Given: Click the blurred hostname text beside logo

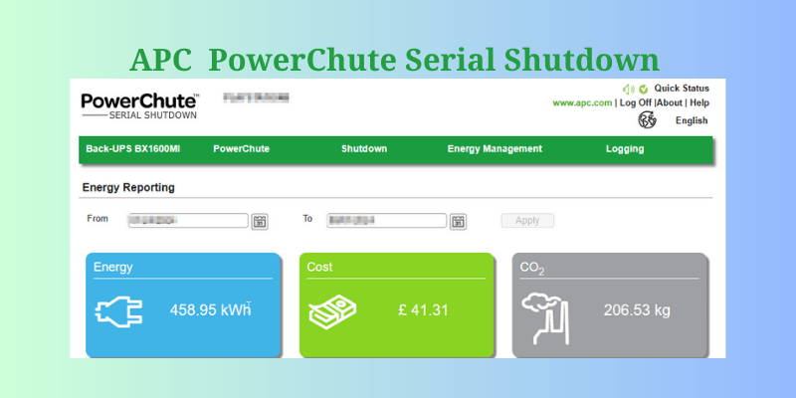Looking at the screenshot, I should pos(257,98).
